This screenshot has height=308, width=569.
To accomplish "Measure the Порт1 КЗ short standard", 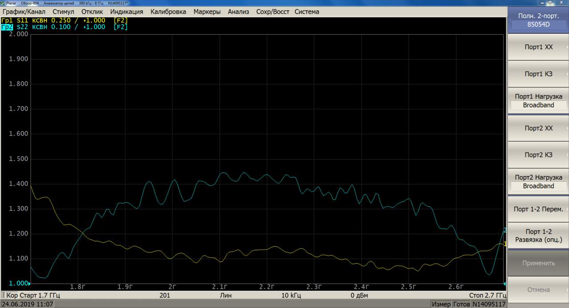I will coord(538,74).
